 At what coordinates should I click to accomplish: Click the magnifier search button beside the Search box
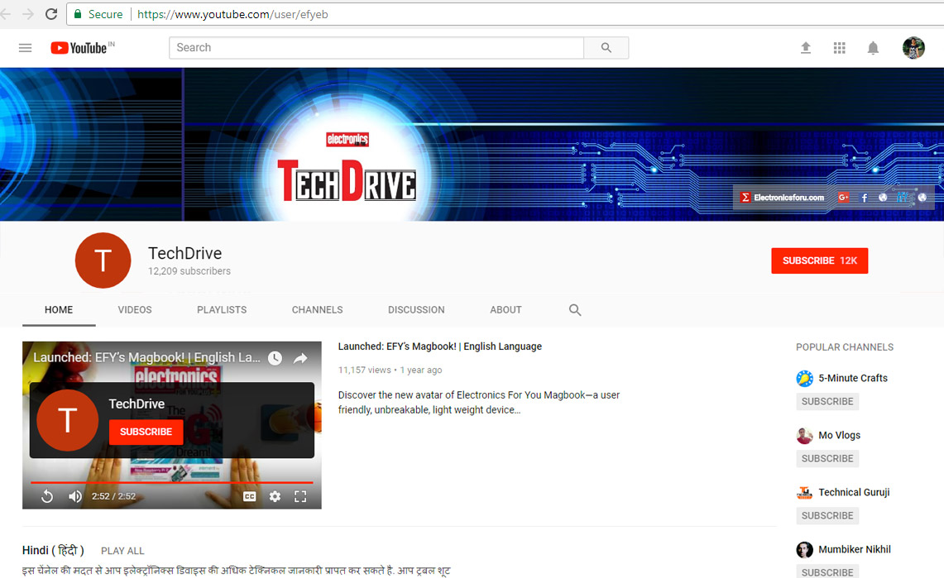pos(606,47)
